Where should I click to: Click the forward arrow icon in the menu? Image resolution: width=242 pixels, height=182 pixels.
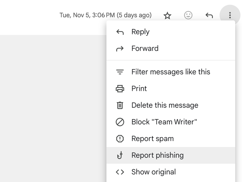(x=120, y=48)
